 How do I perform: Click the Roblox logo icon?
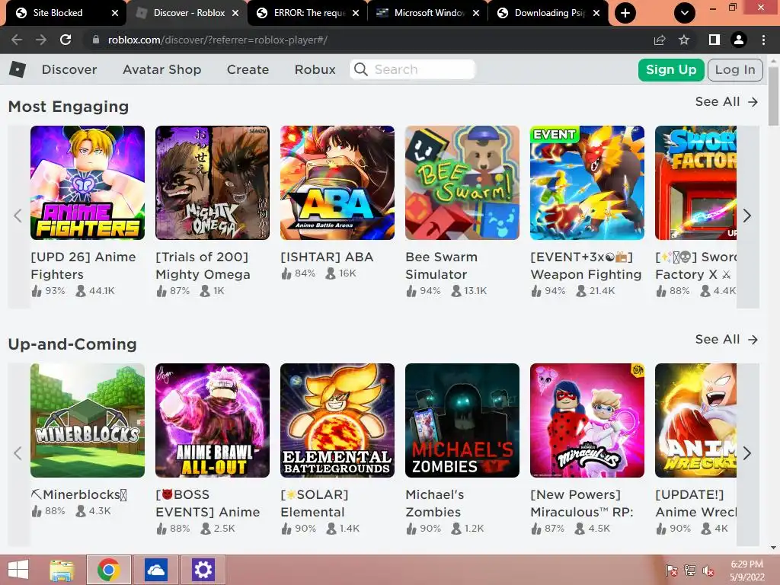pos(18,69)
